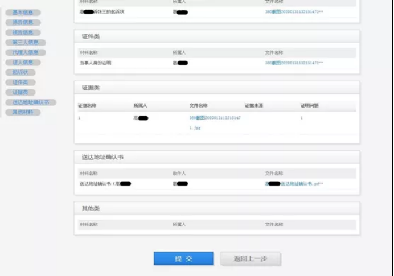
Task: Open the evidence jpg file link
Action: (215, 118)
